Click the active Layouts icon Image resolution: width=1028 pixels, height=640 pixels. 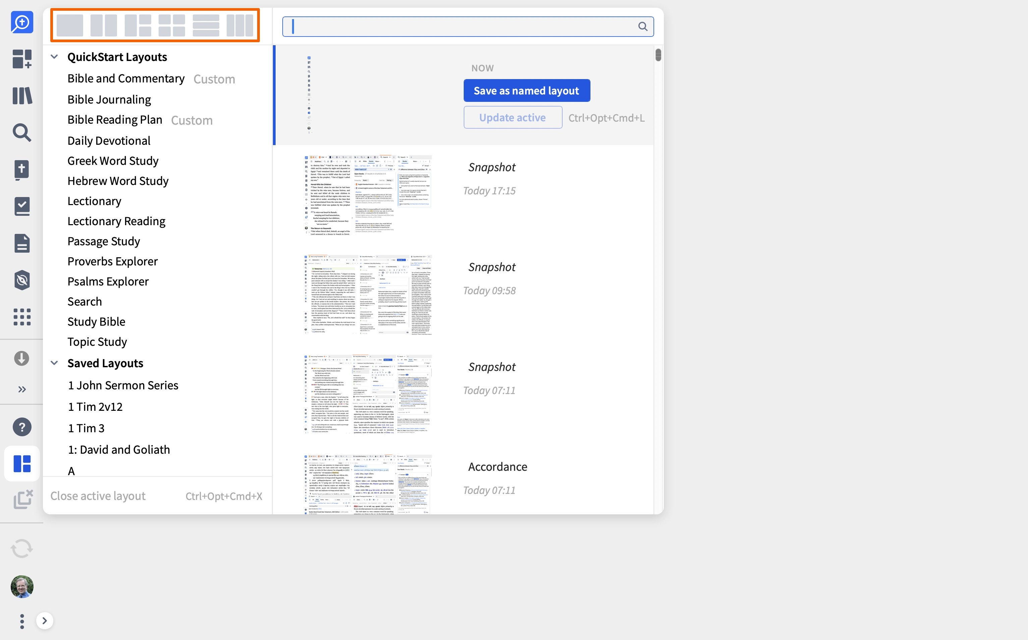(21, 463)
